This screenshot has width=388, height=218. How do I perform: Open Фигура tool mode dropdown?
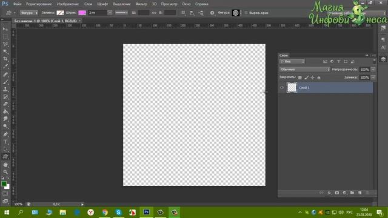point(29,13)
